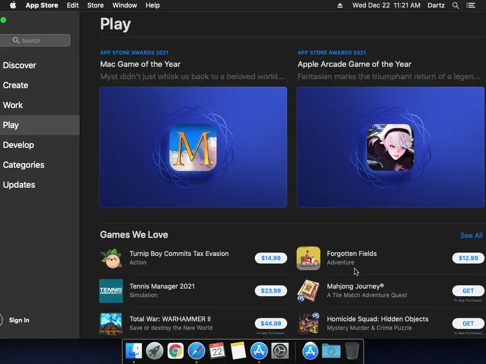Click the Fantasian game icon in banner

click(391, 148)
